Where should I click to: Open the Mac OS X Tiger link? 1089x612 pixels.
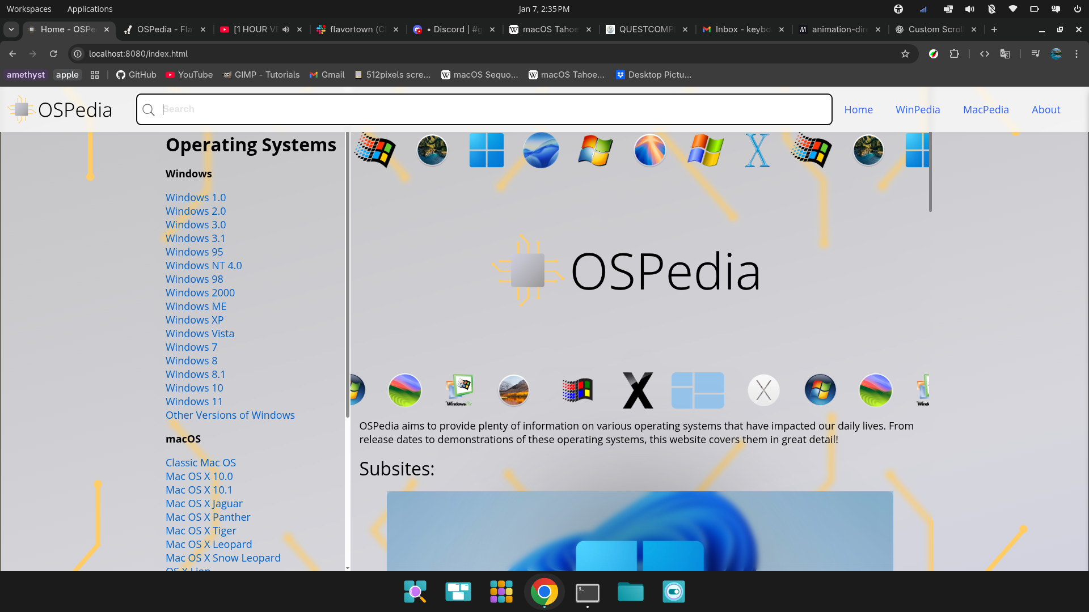pos(201,531)
